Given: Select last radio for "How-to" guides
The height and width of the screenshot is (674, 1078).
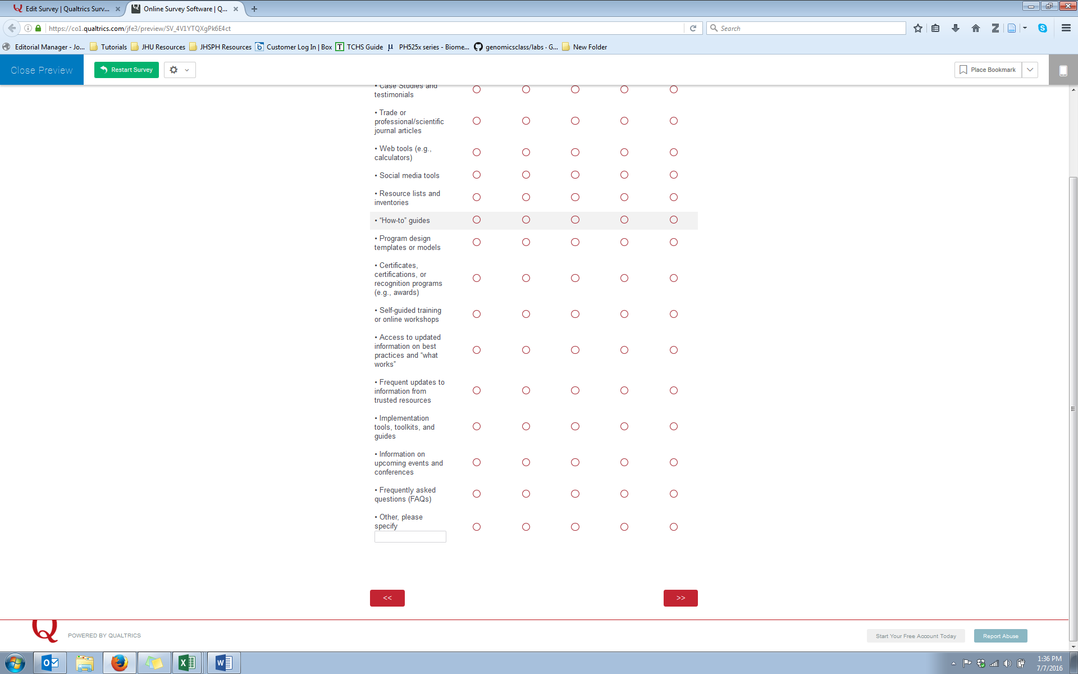Looking at the screenshot, I should (x=674, y=220).
